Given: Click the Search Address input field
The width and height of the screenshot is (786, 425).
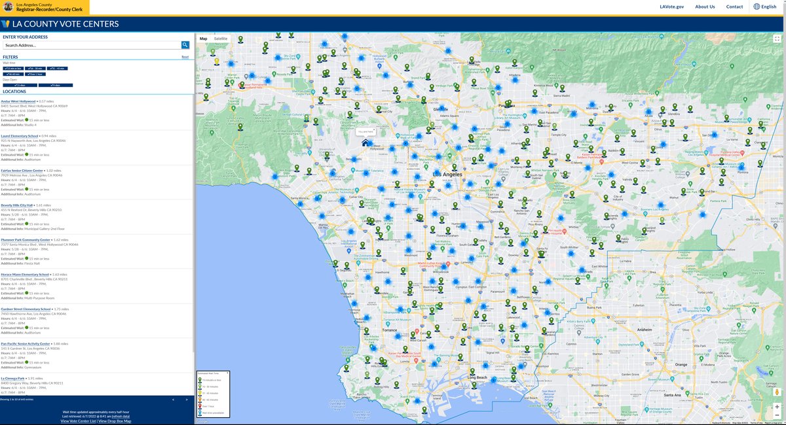Looking at the screenshot, I should tap(91, 45).
